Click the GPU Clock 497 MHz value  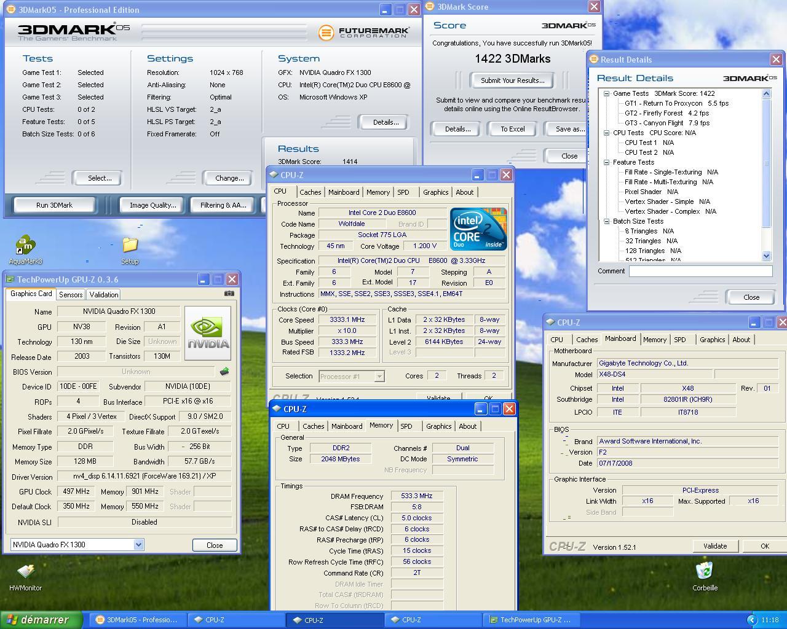pos(76,491)
